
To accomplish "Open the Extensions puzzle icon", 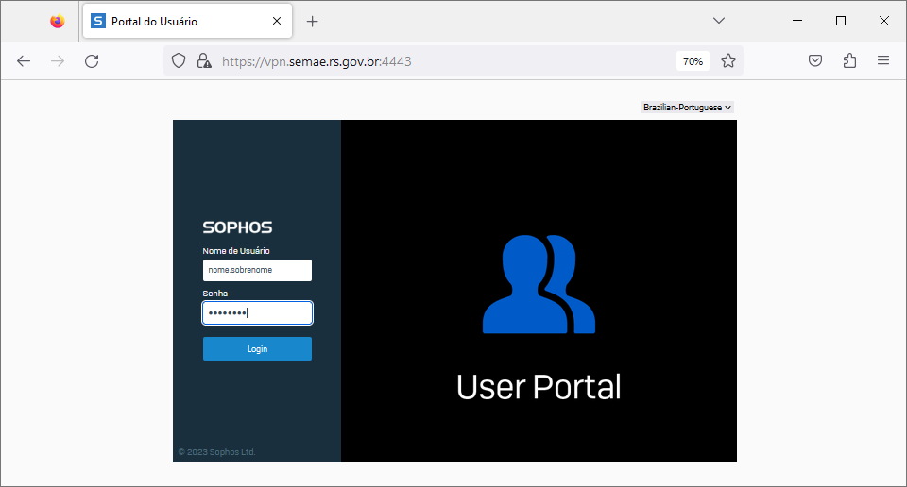I will pyautogui.click(x=849, y=60).
